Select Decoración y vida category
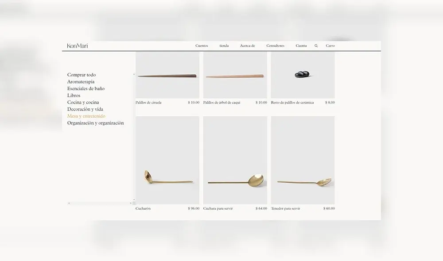 85,109
